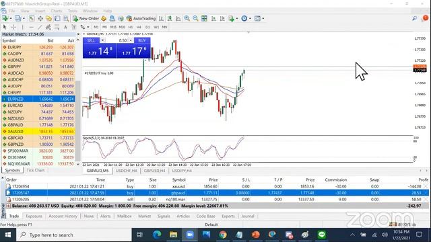The image size is (431, 242).
Task: Expand the periods dropdown arrow
Action: click(x=250, y=18)
